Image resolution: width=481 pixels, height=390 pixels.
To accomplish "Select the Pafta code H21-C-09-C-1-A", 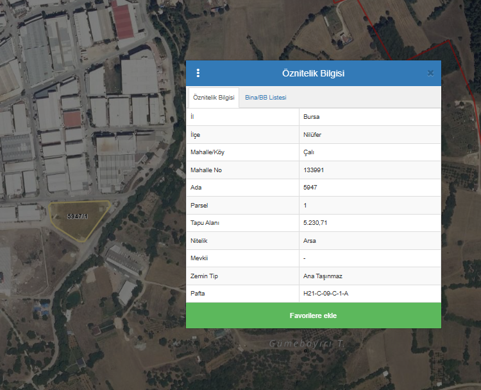I will point(326,294).
